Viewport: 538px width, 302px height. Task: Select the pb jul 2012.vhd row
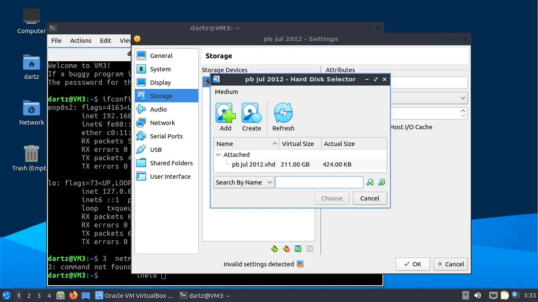(300, 164)
